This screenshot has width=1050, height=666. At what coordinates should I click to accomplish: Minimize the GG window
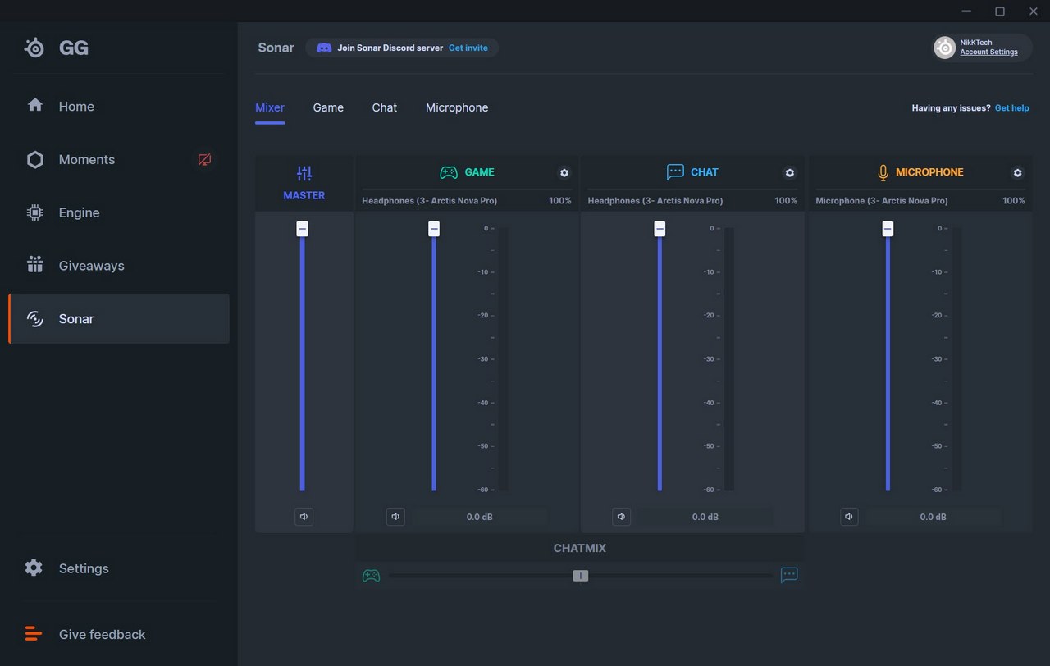[x=966, y=11]
